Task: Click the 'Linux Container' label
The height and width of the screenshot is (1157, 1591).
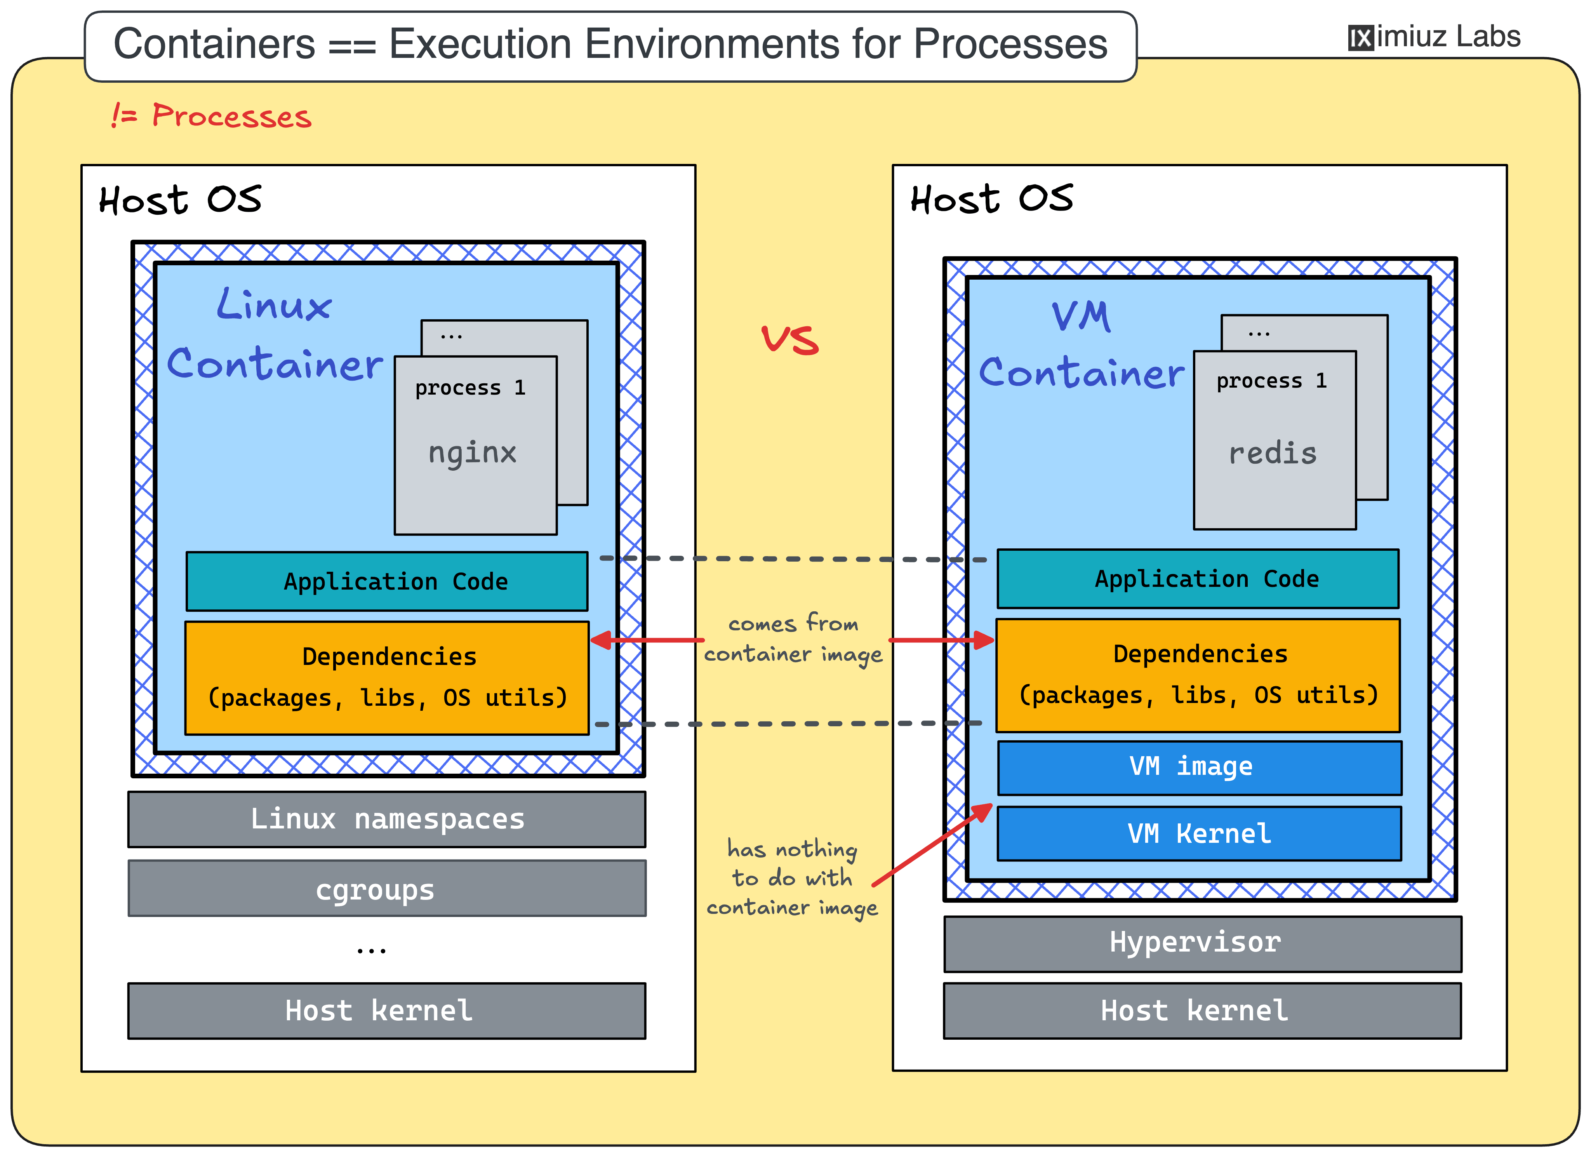Action: tap(275, 334)
